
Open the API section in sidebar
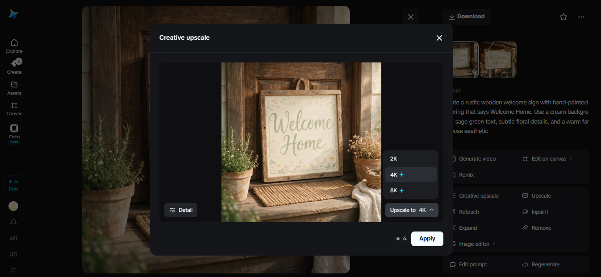tap(13, 238)
